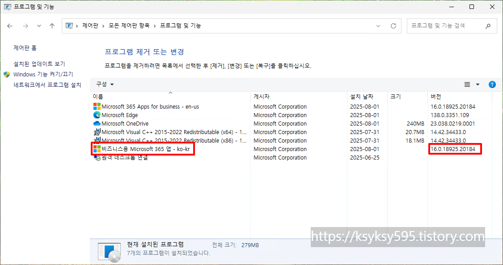
Task: Click version 23.038.0219.0001 cell
Action: 452,124
